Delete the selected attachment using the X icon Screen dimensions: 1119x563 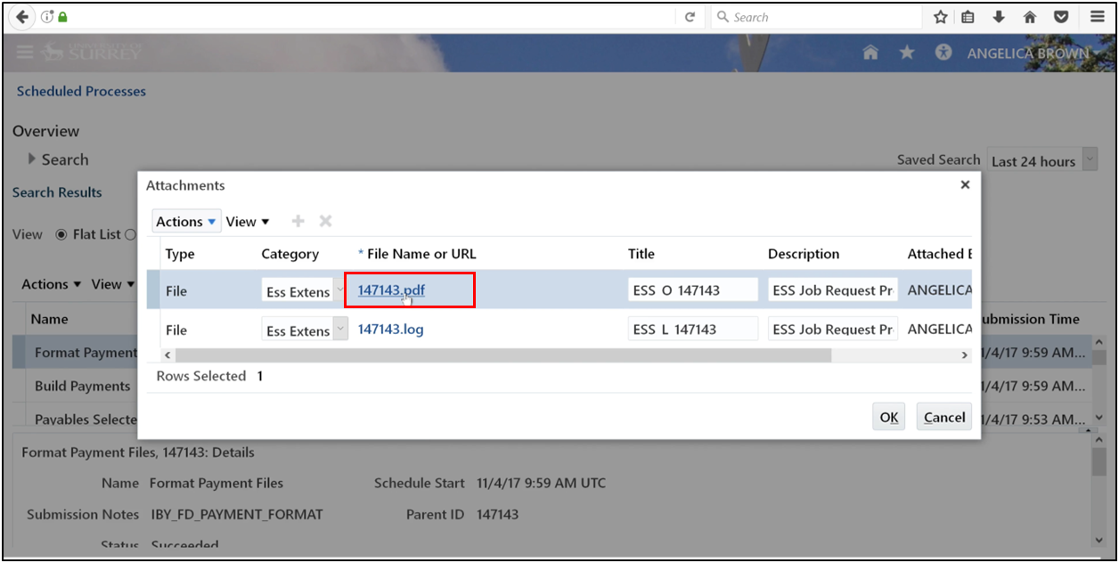324,221
